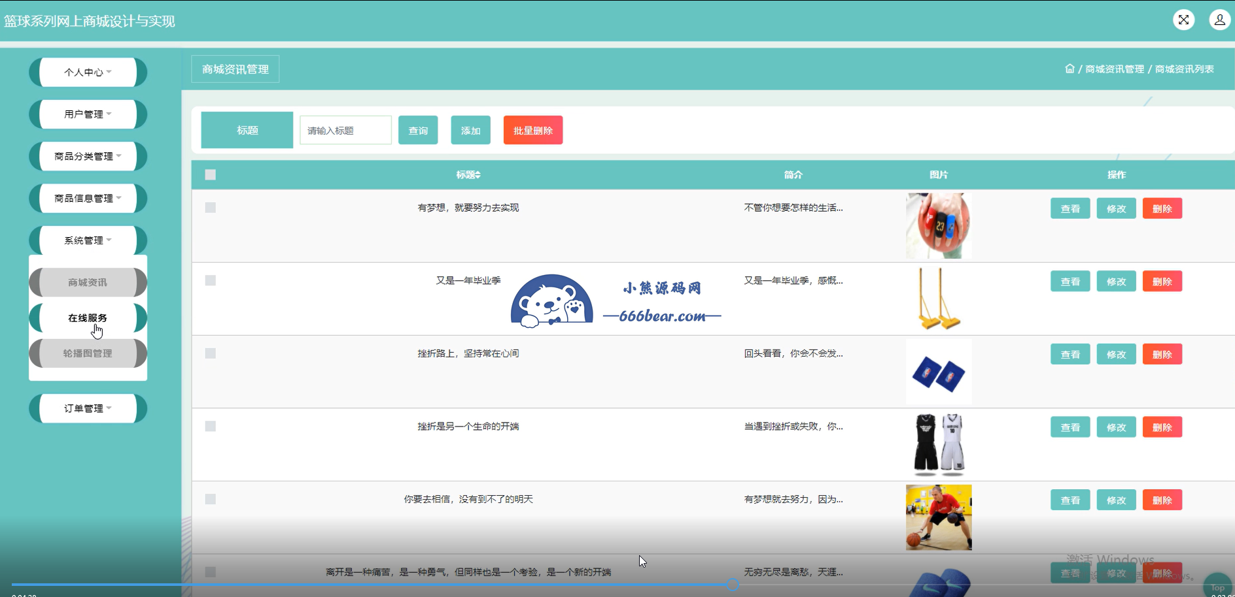The height and width of the screenshot is (597, 1235).
Task: Edit the 有梦想，就要努力去实现 article
Action: click(1116, 208)
